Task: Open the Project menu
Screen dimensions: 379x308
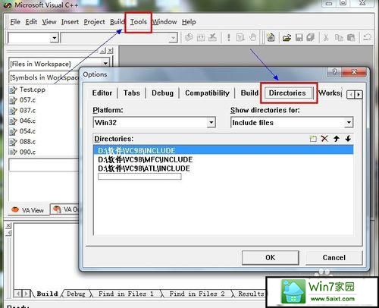Action: point(94,22)
